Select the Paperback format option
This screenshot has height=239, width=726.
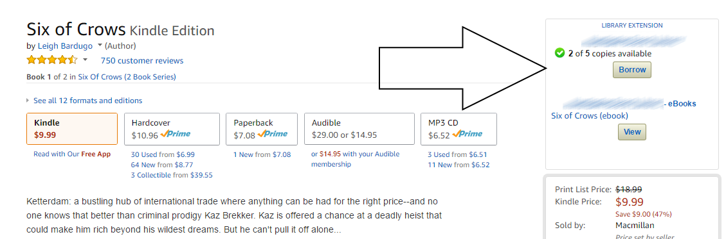tap(262, 129)
